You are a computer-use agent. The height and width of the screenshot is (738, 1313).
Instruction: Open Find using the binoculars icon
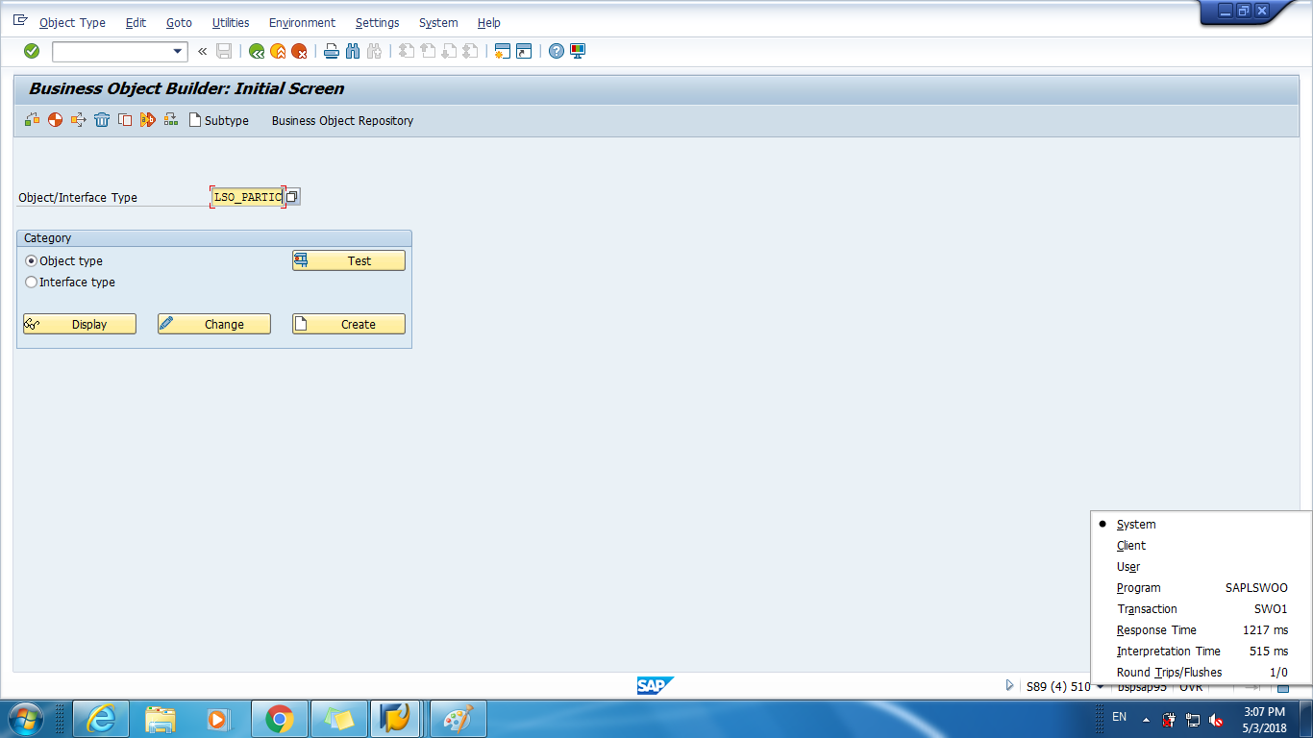tap(353, 51)
